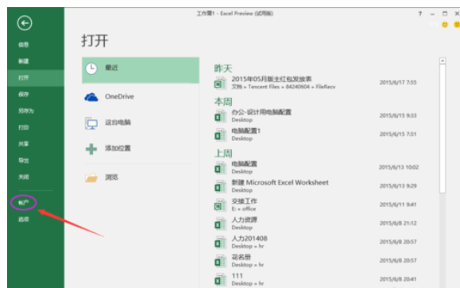Choose the OneDrive location label
This screenshot has height=288, width=460.
119,96
